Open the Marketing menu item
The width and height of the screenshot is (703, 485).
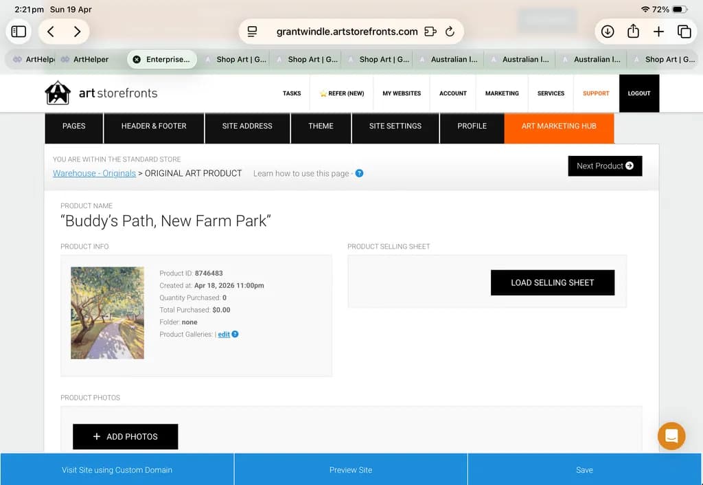[x=502, y=93]
